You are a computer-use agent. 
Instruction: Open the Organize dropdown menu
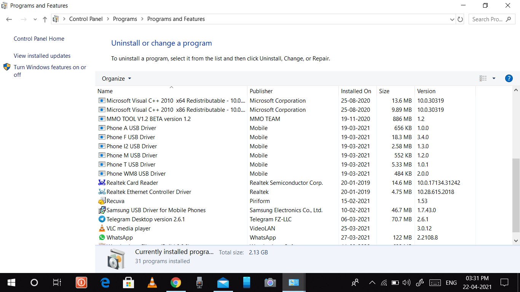point(116,78)
